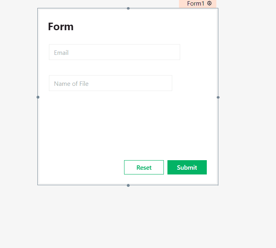Click the bottom-edge resize handle of the form
The width and height of the screenshot is (276, 248).
click(128, 185)
